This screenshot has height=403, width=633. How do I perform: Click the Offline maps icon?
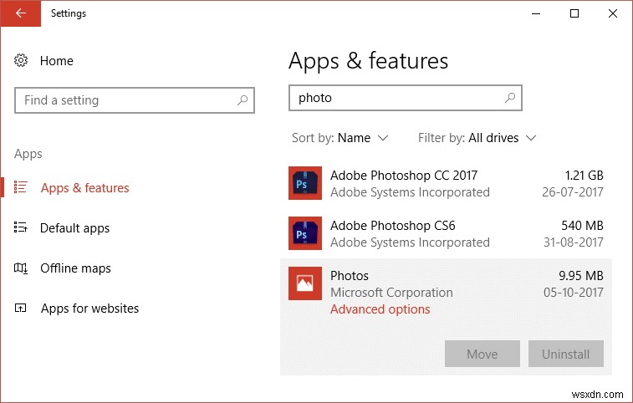point(22,268)
